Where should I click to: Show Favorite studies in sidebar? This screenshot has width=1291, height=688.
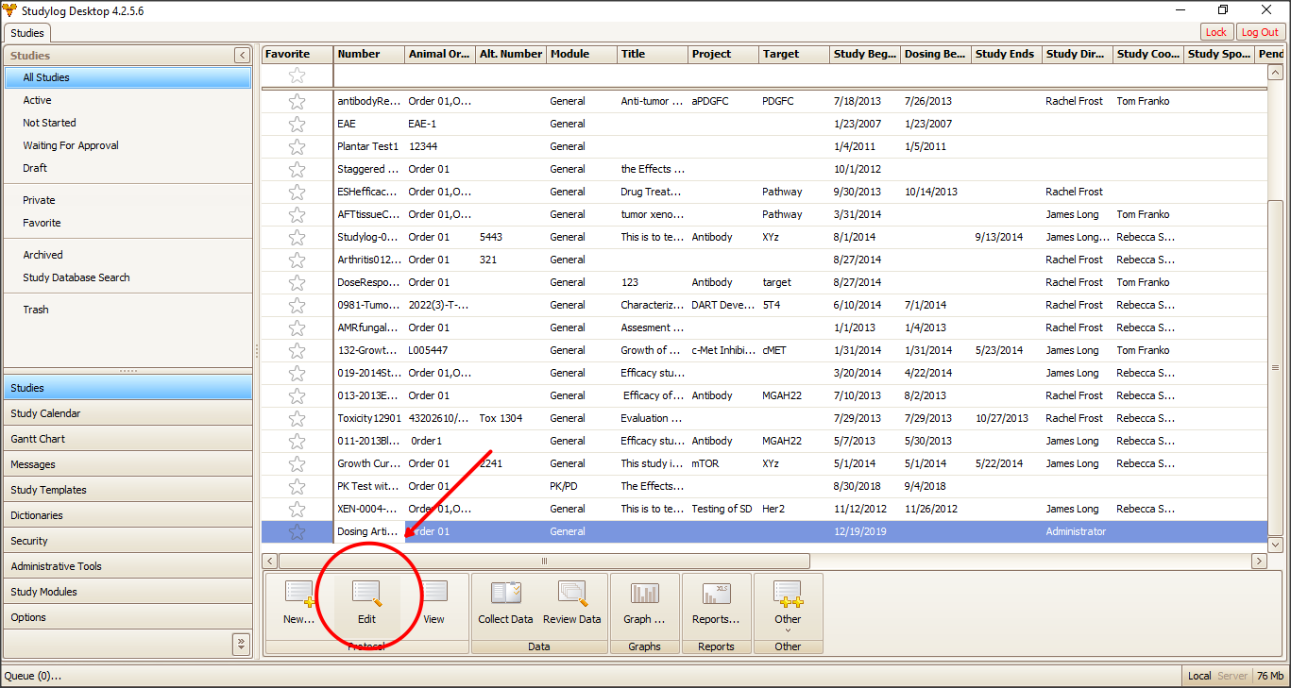point(127,223)
